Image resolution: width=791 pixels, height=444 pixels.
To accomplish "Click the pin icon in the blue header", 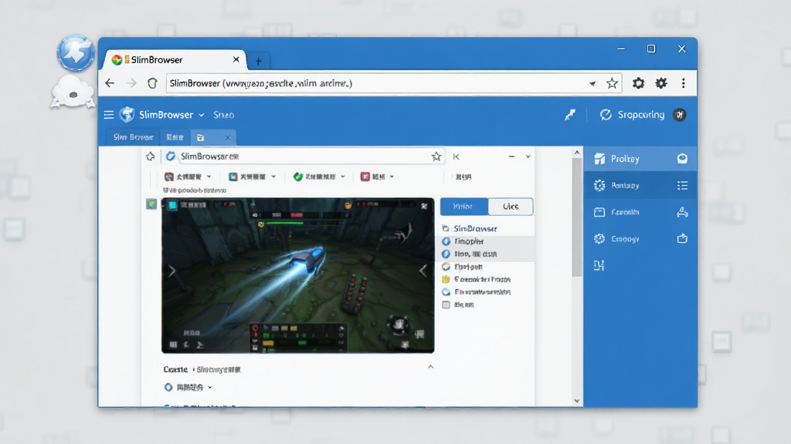I will click(570, 115).
